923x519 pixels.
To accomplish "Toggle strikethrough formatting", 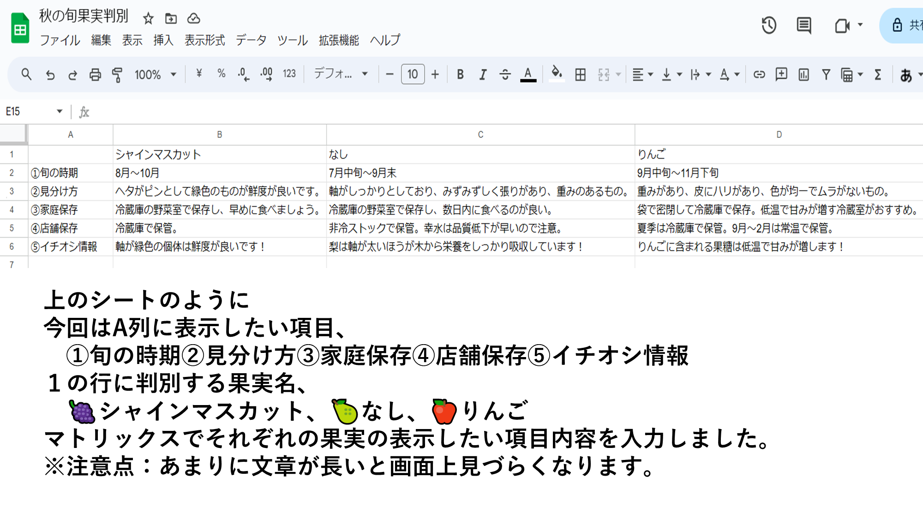I will (x=505, y=74).
